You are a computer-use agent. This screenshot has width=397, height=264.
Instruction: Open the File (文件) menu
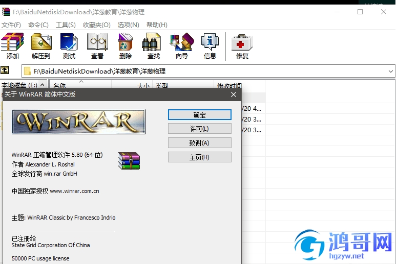pos(11,25)
